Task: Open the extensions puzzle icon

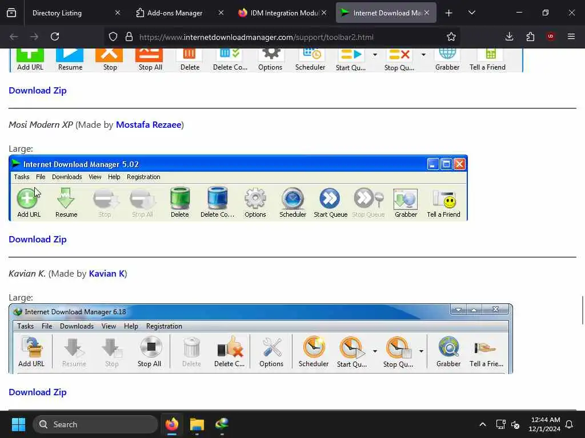Action: (x=530, y=36)
